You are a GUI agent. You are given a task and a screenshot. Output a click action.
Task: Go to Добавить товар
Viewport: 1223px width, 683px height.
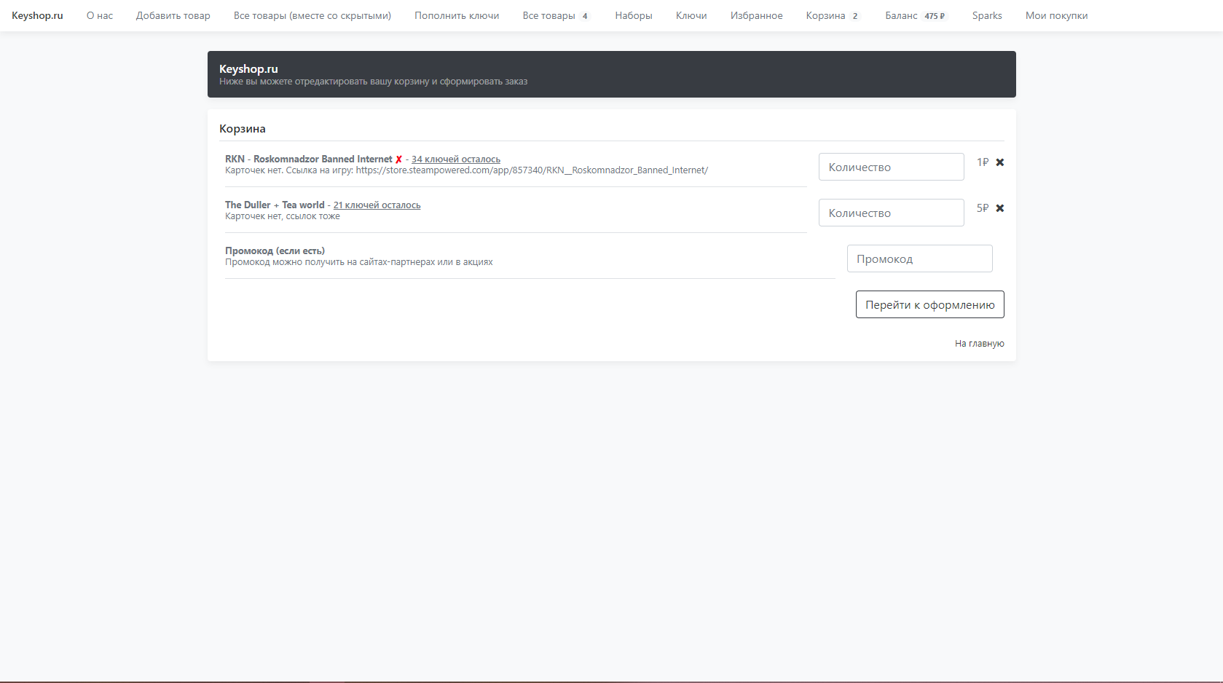tap(173, 15)
